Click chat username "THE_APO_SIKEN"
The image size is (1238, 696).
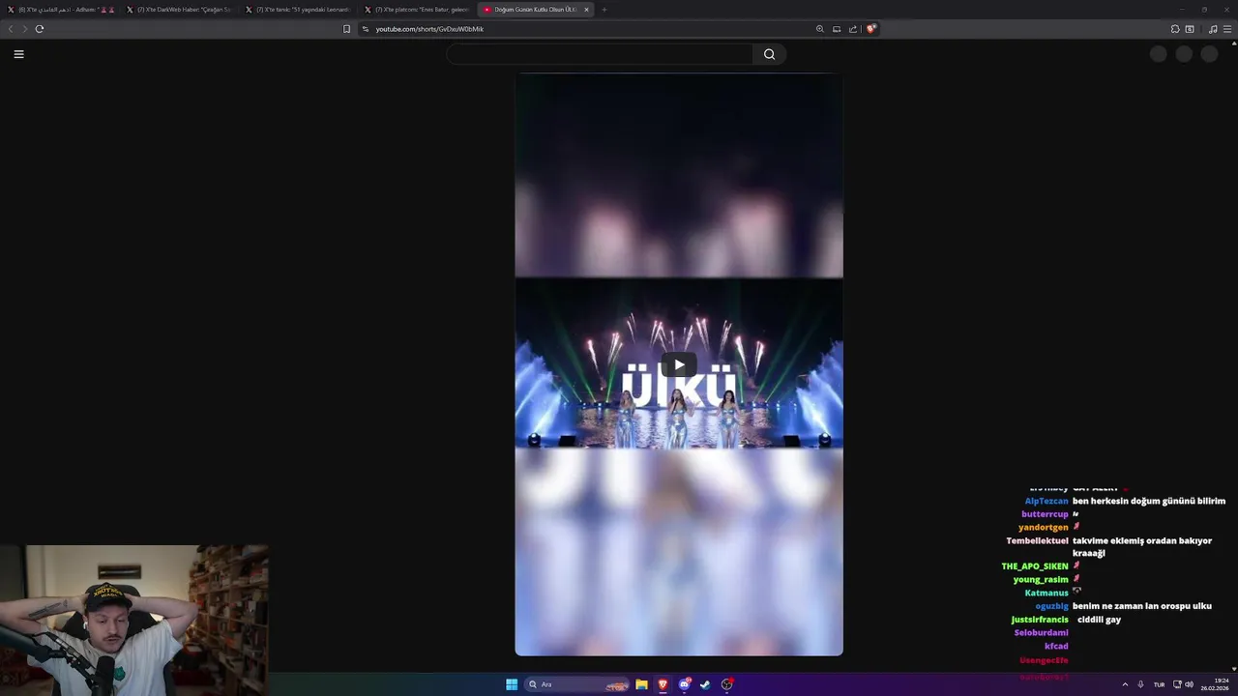1035,566
